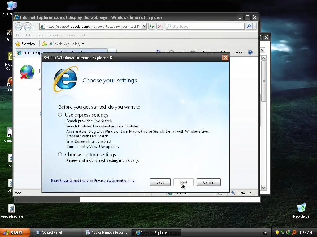Screen dimensions: 317x237
Task: Open the Tools menu in menu bar
Action: [71, 35]
